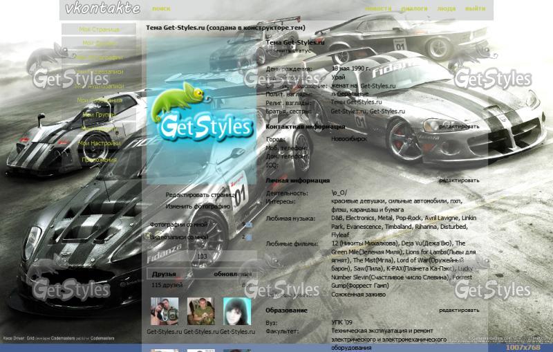This screenshot has height=352, width=553.
Task: Click the Новосибирск city link
Action: (349, 138)
